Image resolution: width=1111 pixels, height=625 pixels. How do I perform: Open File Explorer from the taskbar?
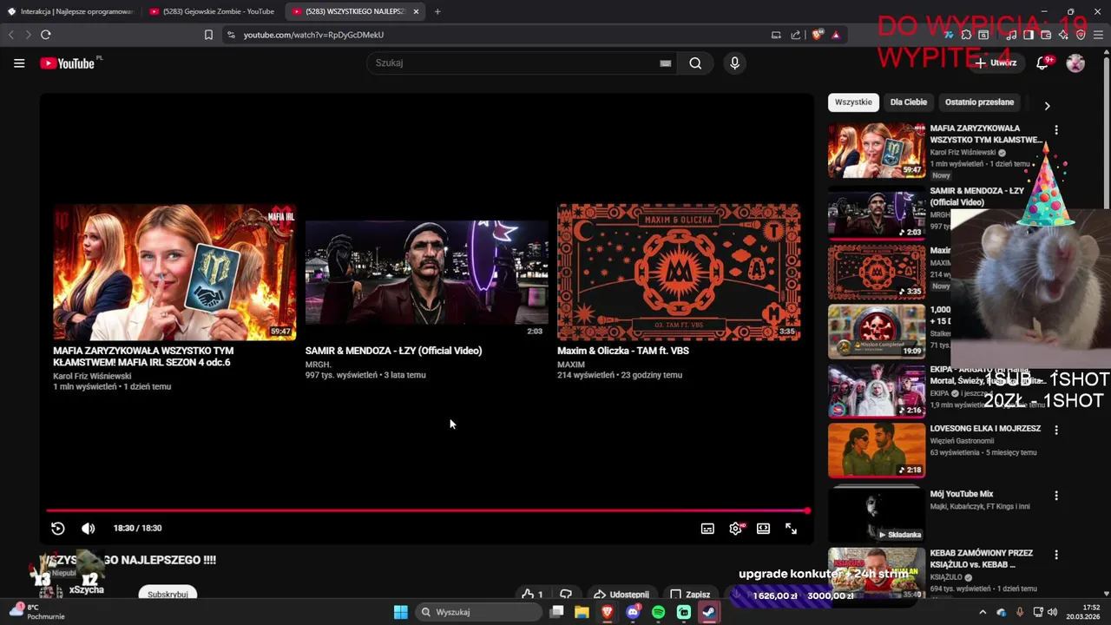(582, 612)
